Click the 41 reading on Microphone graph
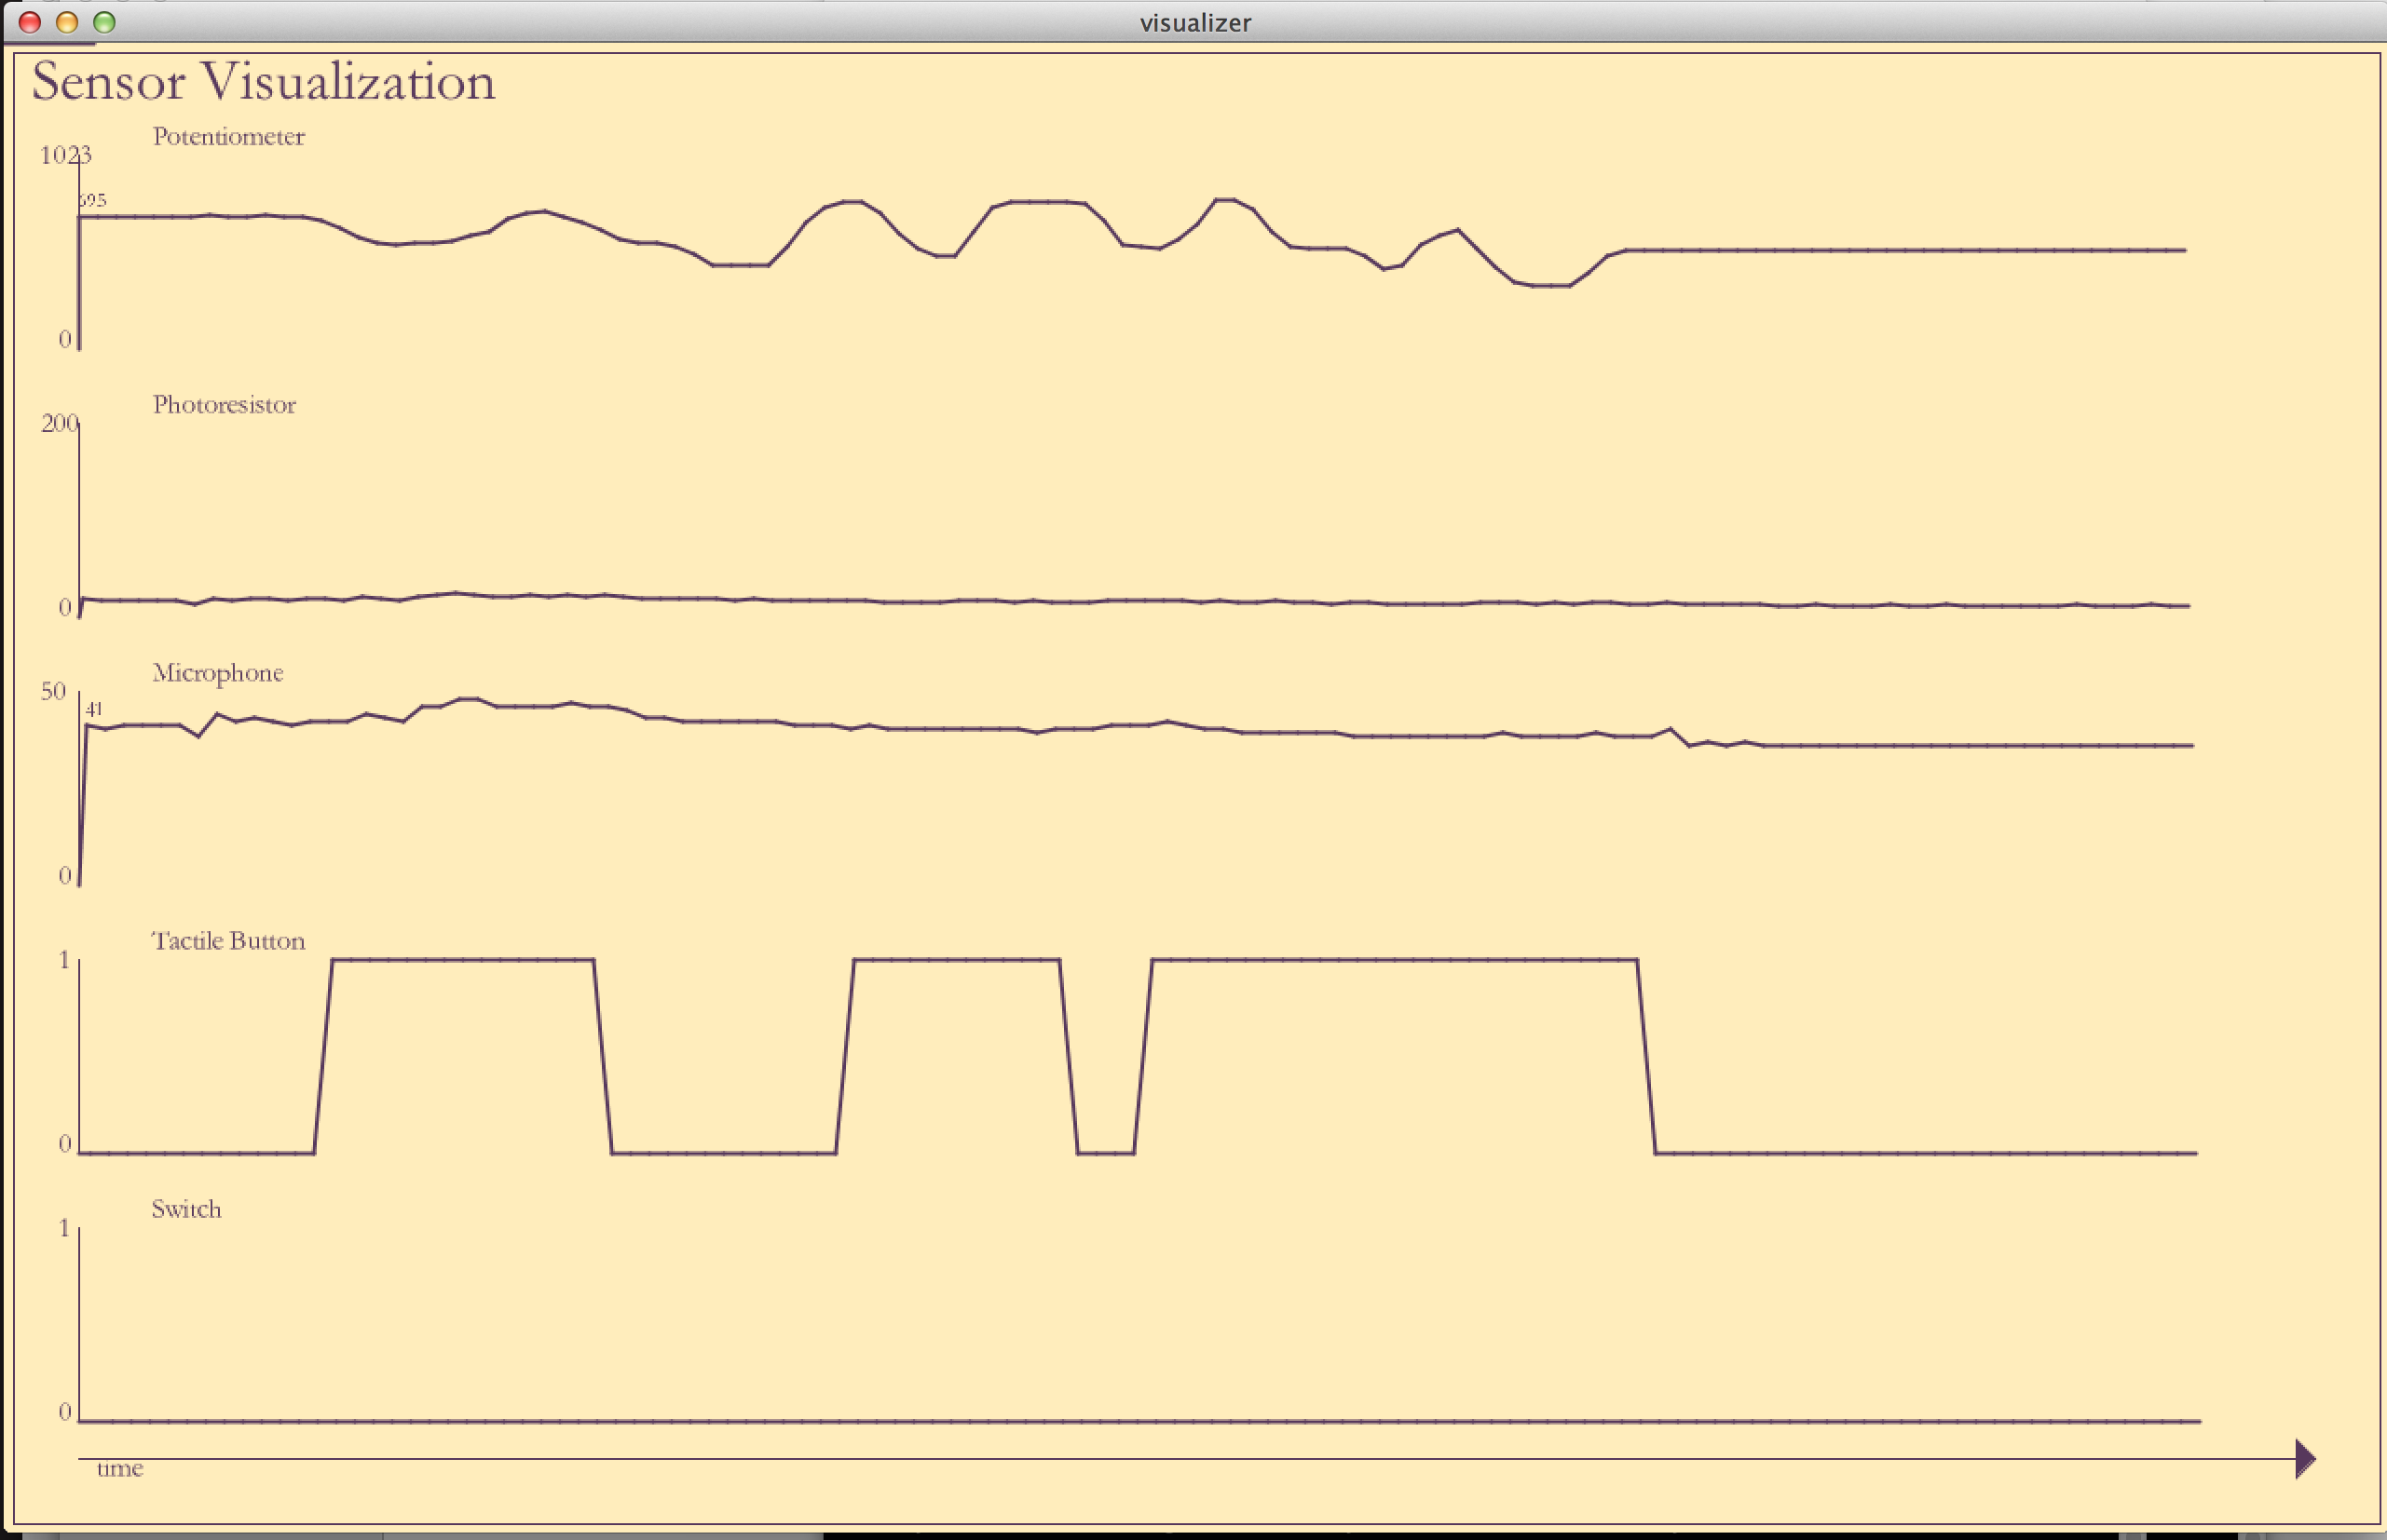The image size is (2387, 1540). coord(94,709)
